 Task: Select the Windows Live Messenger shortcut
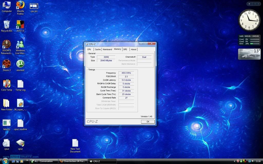pos(20,47)
